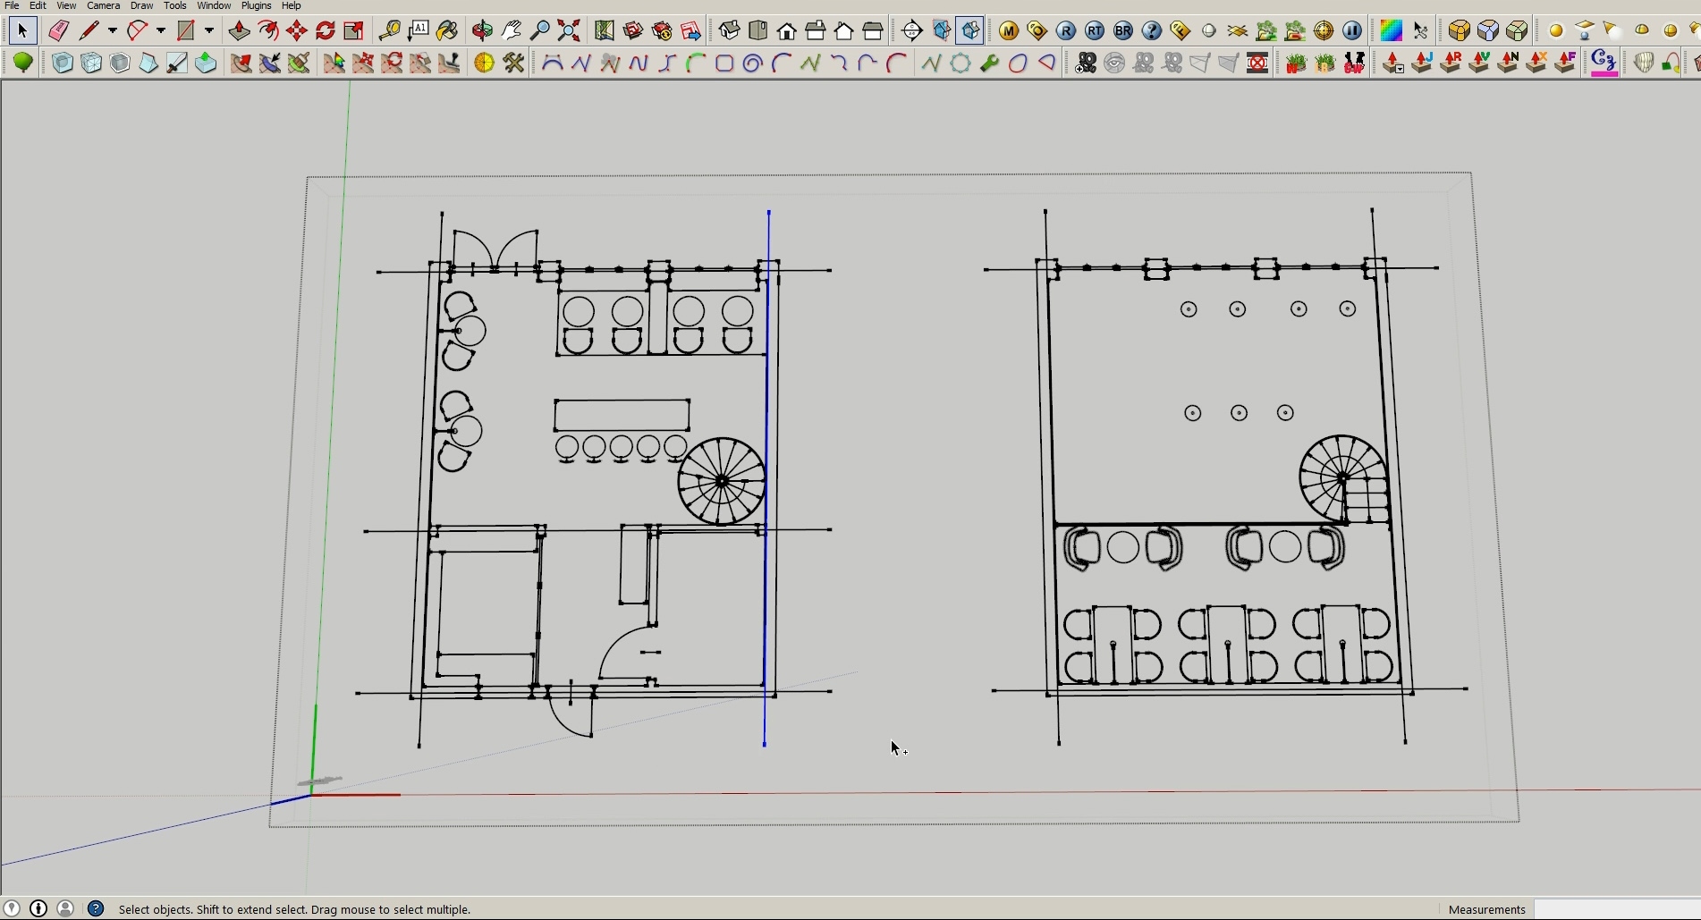Click the Zoom Extents icon

pos(569,30)
